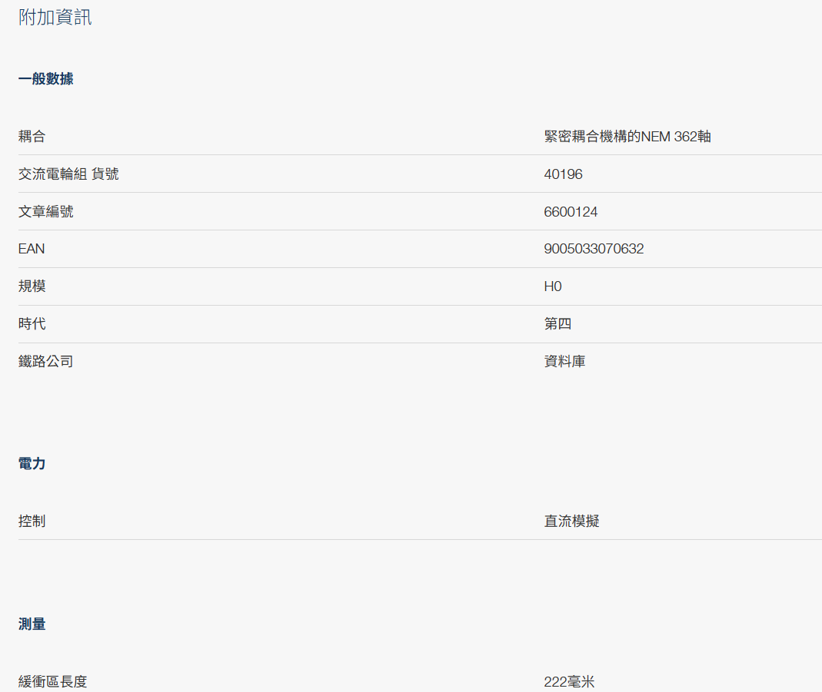Select the value 6600124
The height and width of the screenshot is (692, 822).
click(570, 211)
